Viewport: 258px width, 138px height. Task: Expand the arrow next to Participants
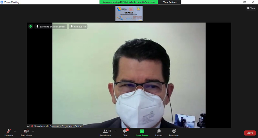click(x=115, y=131)
